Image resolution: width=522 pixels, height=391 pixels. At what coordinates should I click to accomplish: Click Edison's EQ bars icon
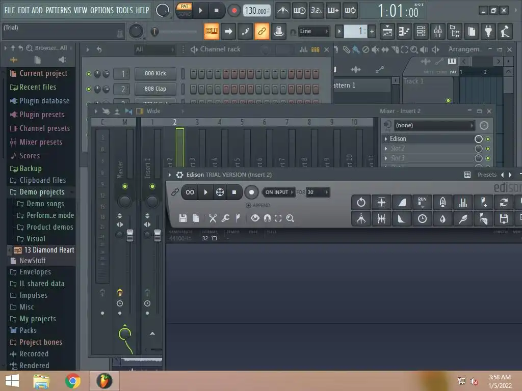pyautogui.click(x=463, y=202)
